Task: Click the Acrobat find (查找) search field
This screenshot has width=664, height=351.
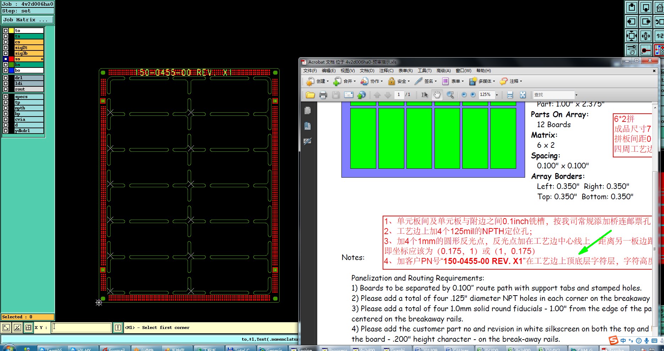Action: click(x=554, y=95)
